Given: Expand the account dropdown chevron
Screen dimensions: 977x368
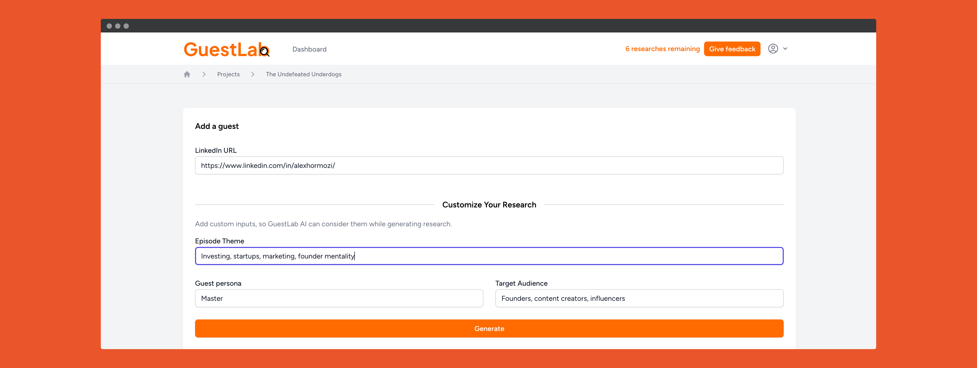Looking at the screenshot, I should tap(785, 49).
